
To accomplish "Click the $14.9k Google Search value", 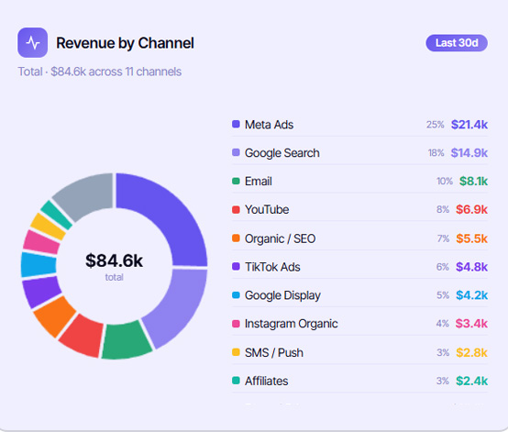I will (469, 153).
